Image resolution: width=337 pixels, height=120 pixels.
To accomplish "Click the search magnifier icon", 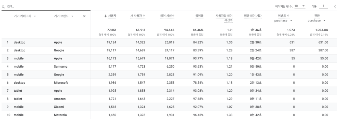I will pos(3,7).
